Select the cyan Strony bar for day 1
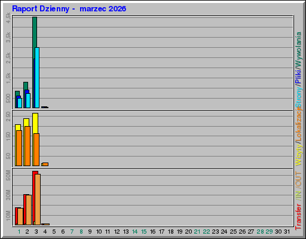 click(x=20, y=103)
